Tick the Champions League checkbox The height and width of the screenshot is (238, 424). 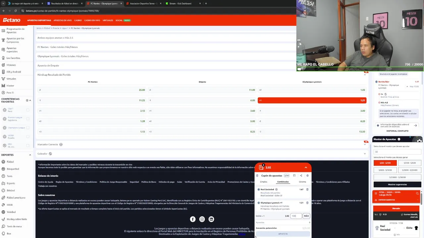pos(28,128)
